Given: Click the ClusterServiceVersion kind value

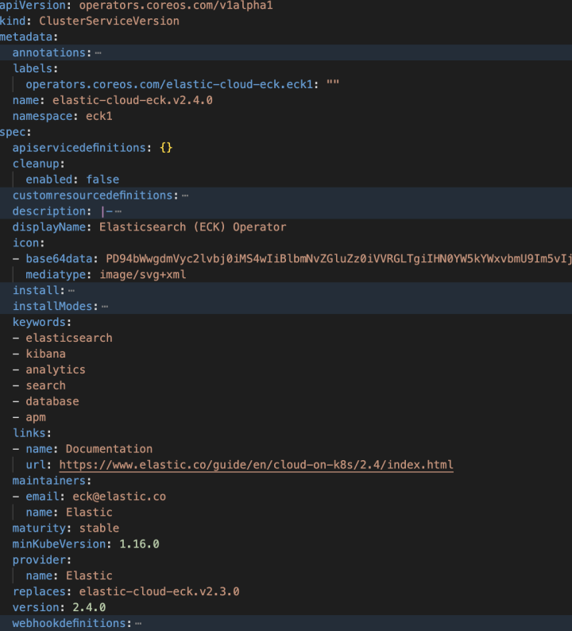Looking at the screenshot, I should tap(109, 21).
